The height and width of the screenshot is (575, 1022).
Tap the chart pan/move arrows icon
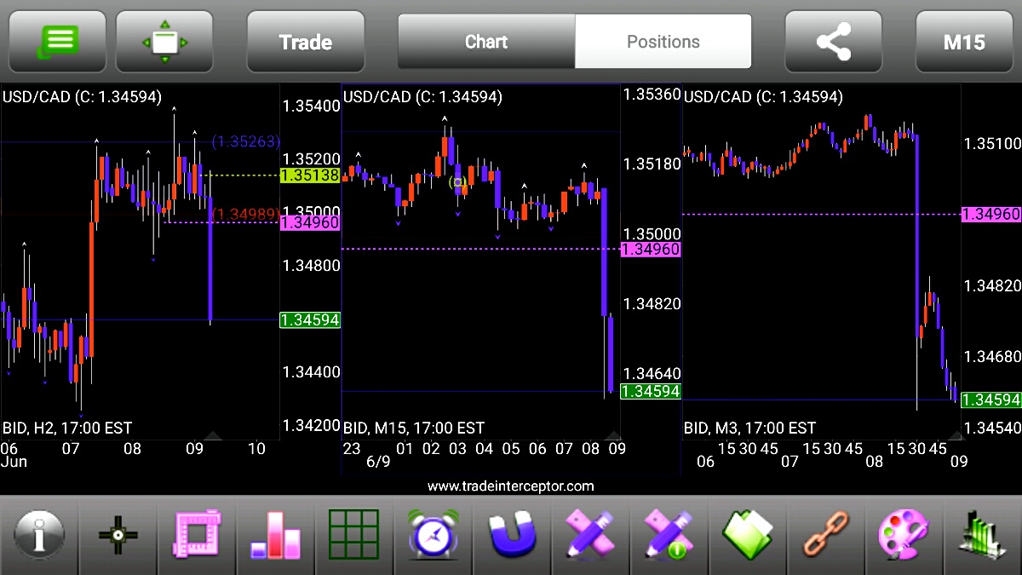(x=164, y=41)
